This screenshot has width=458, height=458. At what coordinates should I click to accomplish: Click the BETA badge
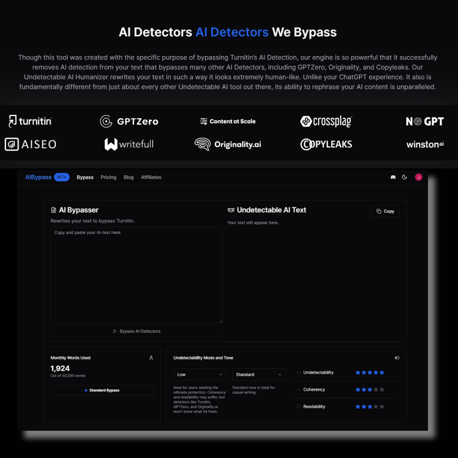(x=61, y=177)
